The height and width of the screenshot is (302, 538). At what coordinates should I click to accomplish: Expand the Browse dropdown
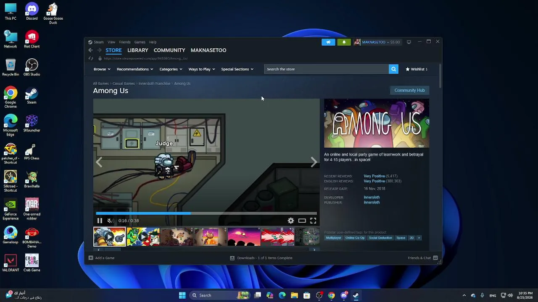point(102,69)
